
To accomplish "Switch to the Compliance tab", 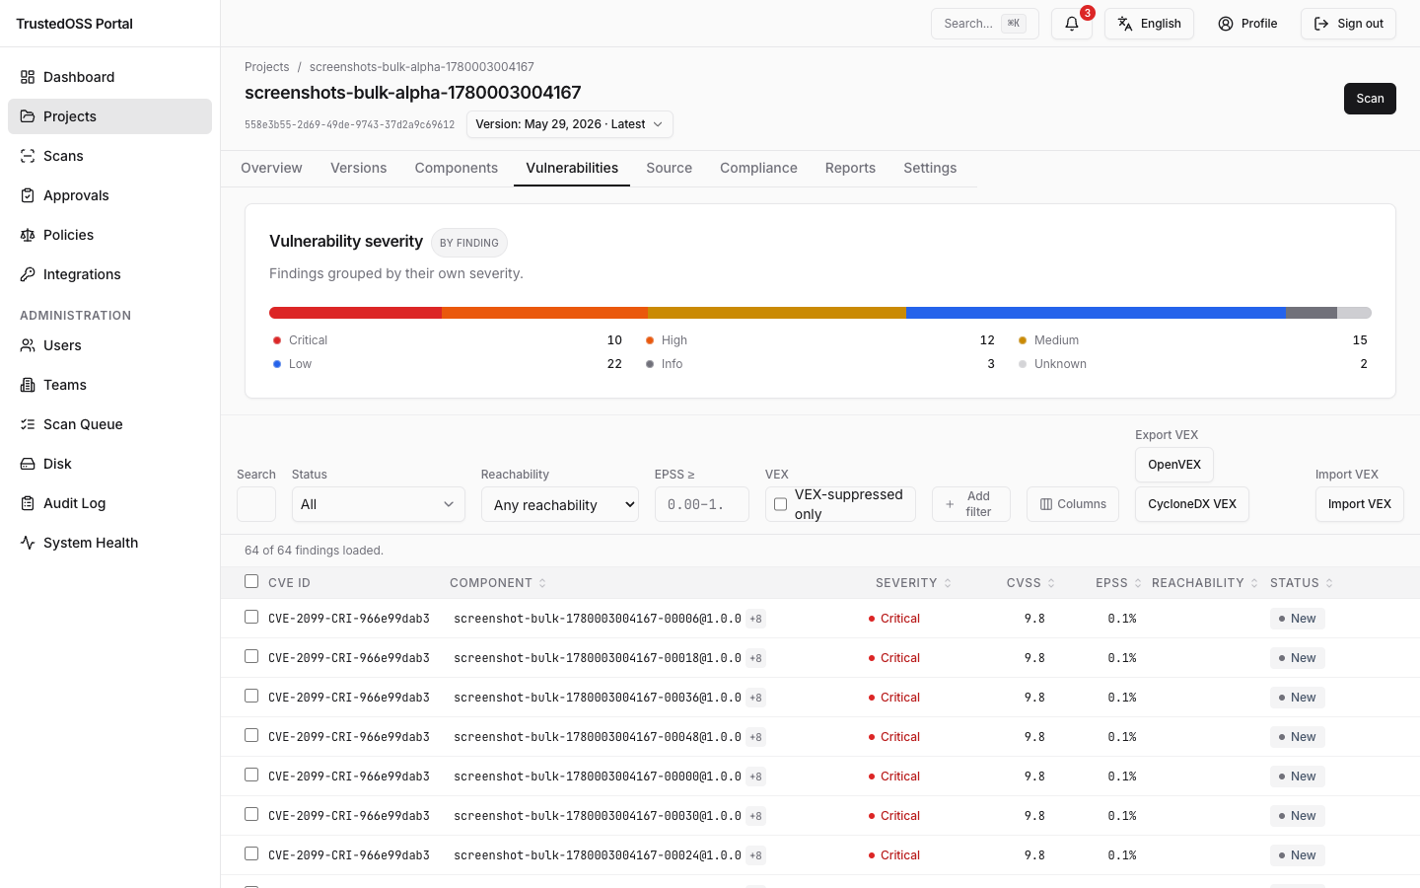I will (x=758, y=168).
